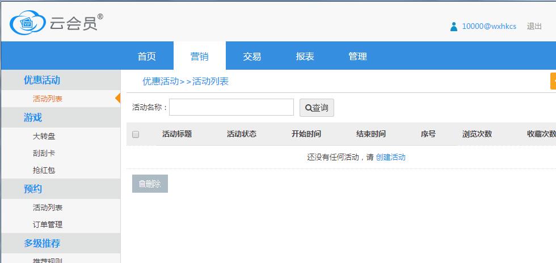Sort by the 活动标题 column header
Viewport: 556px width, 263px height.
click(177, 134)
